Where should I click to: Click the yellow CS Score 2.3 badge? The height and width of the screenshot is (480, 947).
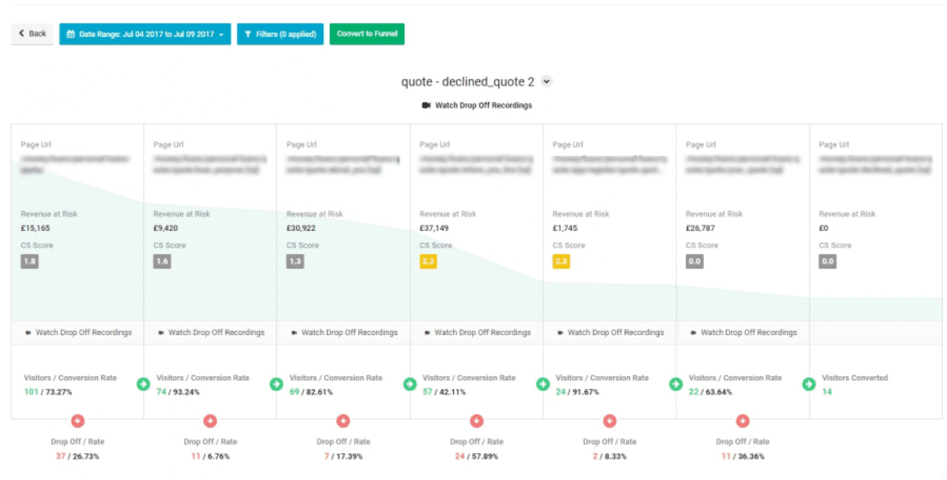tap(561, 262)
